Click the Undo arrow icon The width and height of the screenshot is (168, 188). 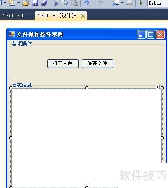pos(86,3)
